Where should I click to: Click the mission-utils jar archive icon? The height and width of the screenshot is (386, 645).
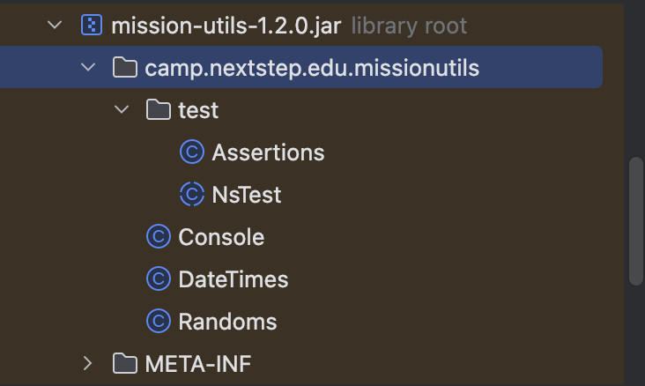92,25
